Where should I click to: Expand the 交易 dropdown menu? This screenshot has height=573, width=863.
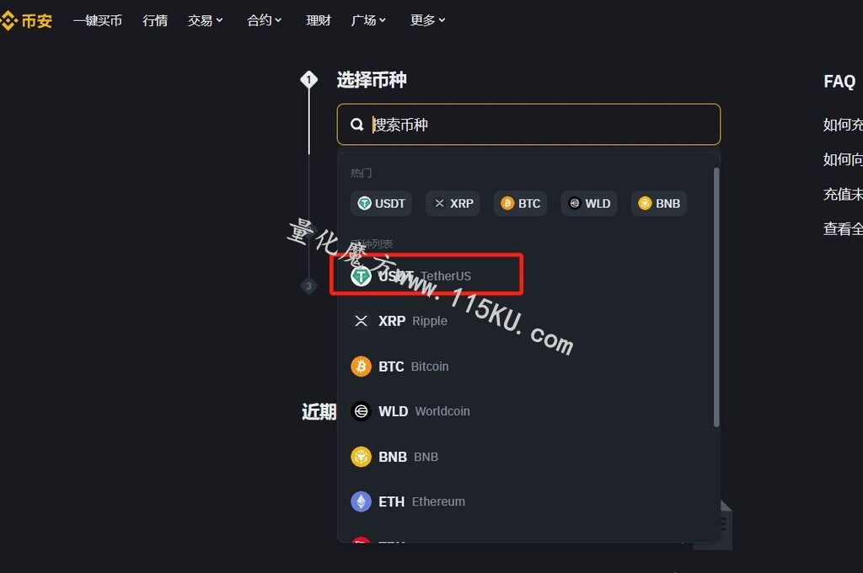click(206, 21)
